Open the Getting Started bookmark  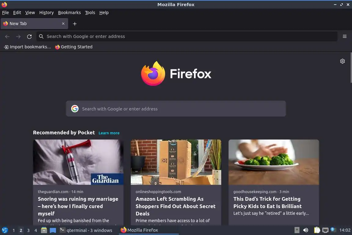74,47
